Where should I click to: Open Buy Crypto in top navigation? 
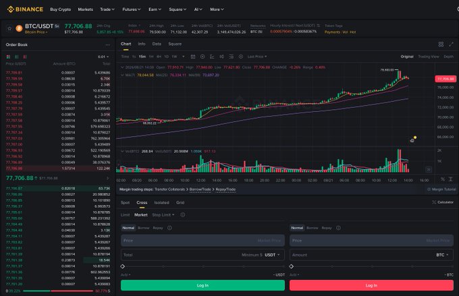(x=60, y=9)
